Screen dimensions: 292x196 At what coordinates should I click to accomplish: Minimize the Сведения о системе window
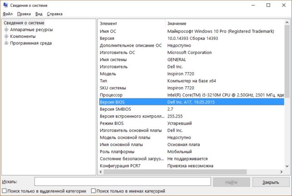tap(253, 5)
